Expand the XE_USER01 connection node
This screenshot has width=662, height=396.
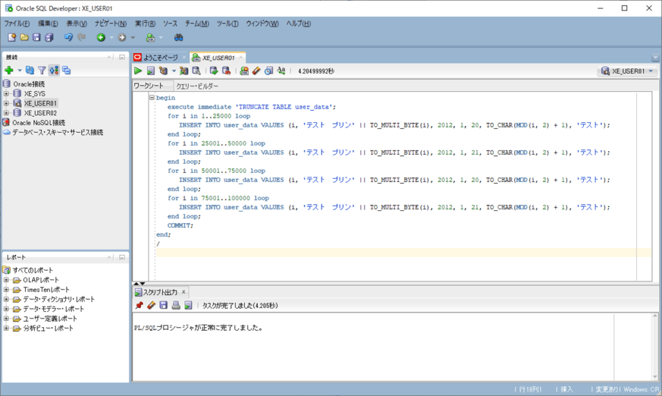point(6,103)
